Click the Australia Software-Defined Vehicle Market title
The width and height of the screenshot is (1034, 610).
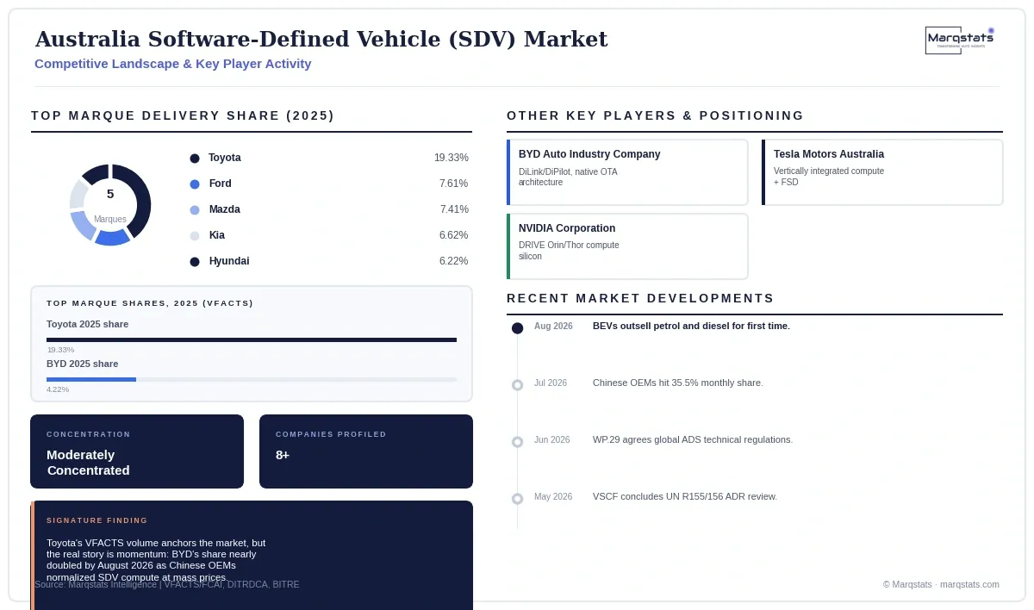point(321,39)
